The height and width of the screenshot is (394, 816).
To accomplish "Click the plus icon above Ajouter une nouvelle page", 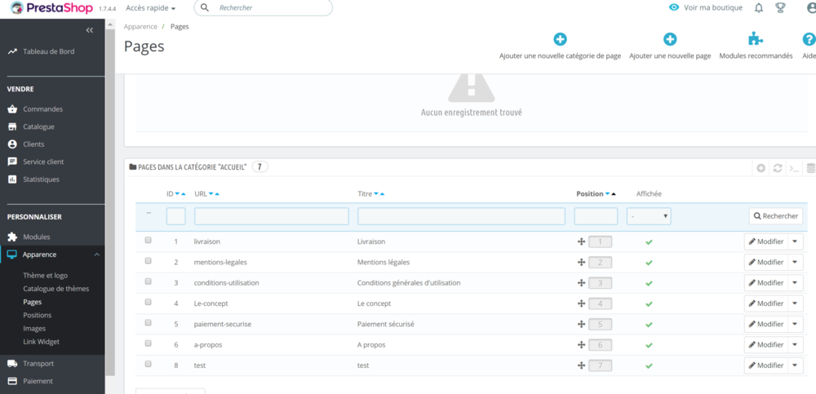I will click(x=670, y=39).
